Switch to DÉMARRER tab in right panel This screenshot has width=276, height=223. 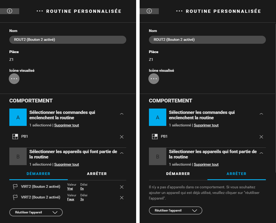[x=178, y=174]
